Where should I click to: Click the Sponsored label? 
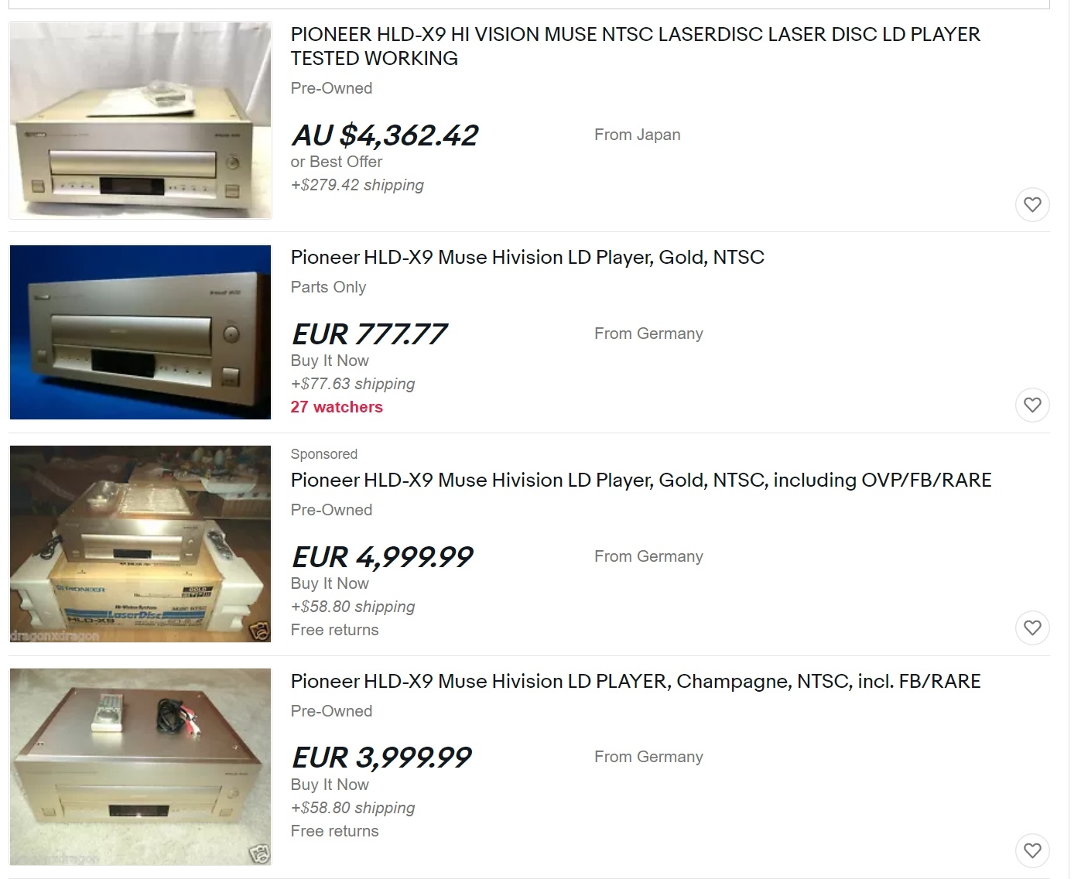[324, 454]
